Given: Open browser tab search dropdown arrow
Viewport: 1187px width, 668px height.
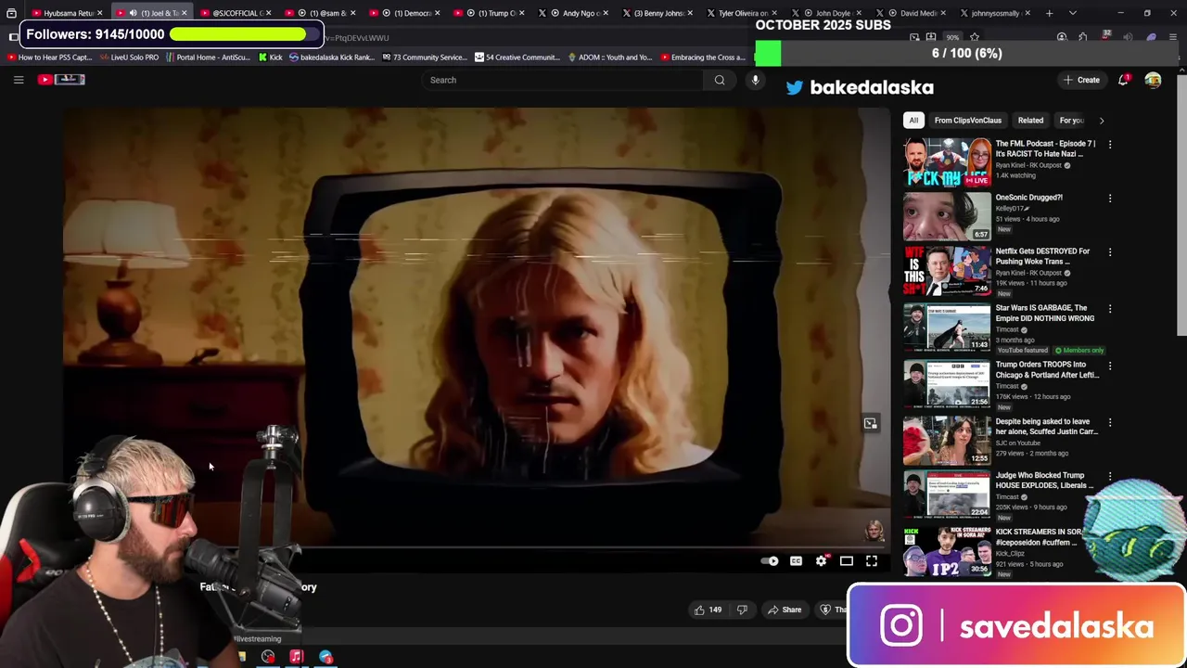Looking at the screenshot, I should tap(1073, 13).
